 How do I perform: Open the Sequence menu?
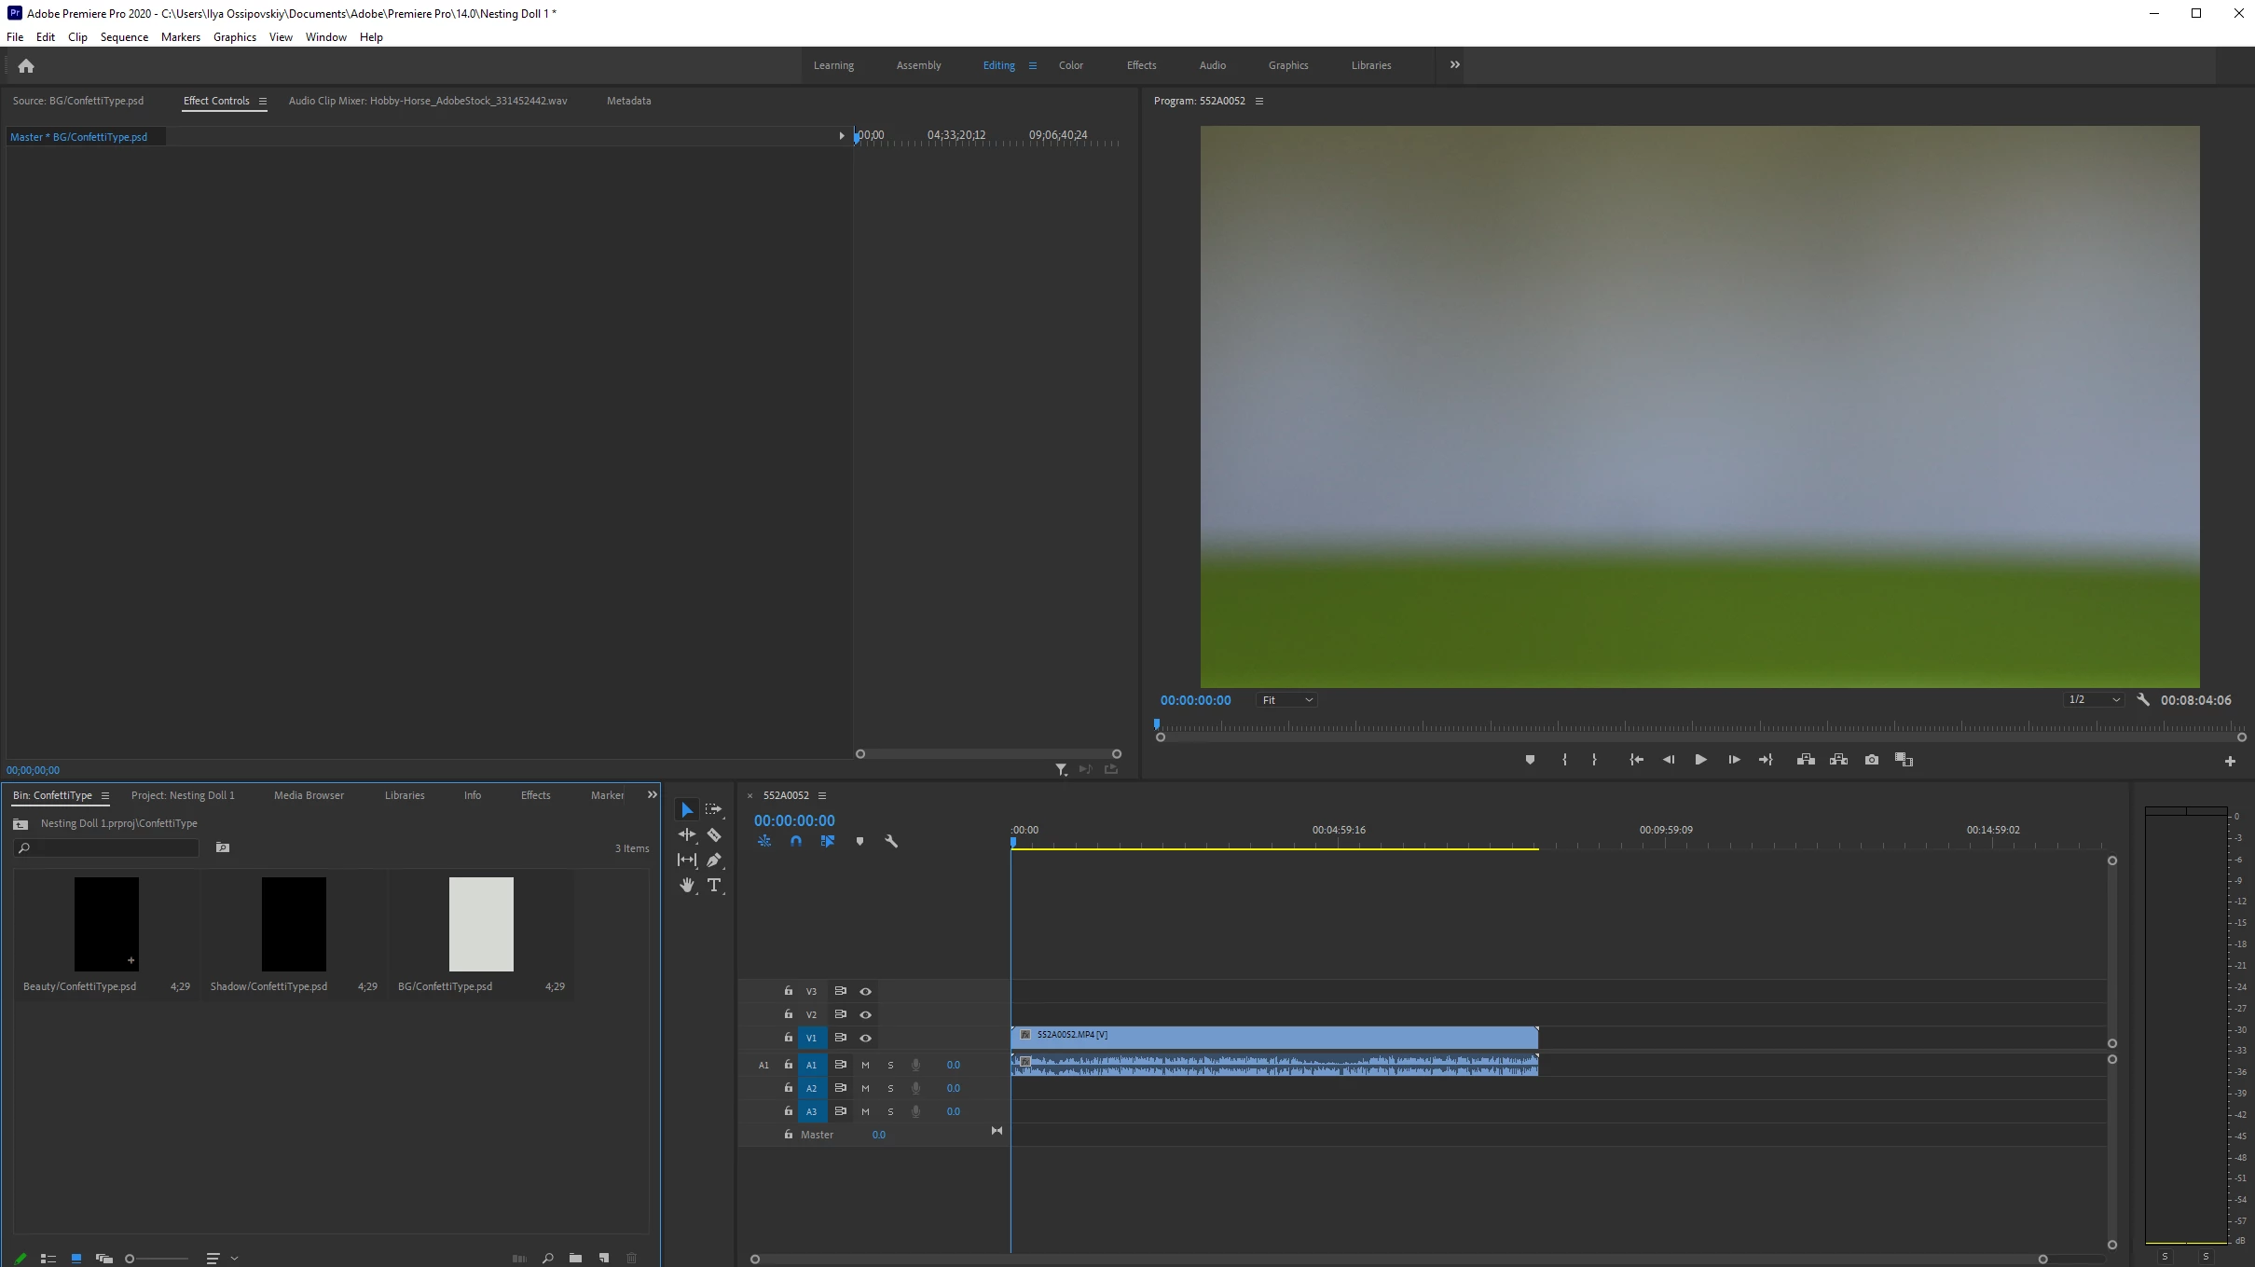tap(124, 37)
